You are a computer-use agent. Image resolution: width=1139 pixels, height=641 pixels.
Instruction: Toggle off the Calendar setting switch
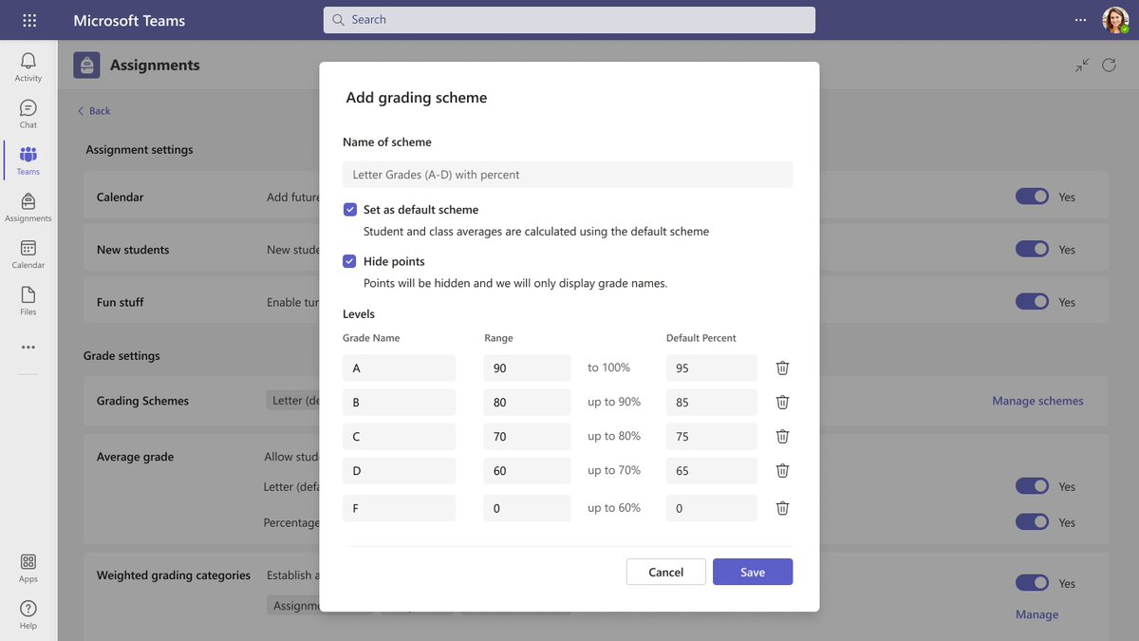[1032, 196]
